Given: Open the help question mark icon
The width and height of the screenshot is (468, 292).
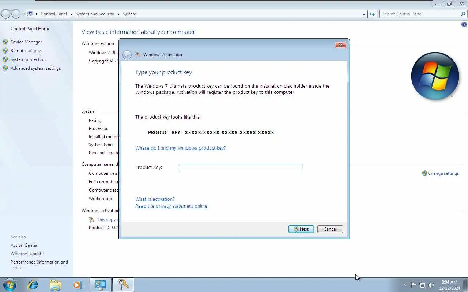Looking at the screenshot, I should click(464, 25).
